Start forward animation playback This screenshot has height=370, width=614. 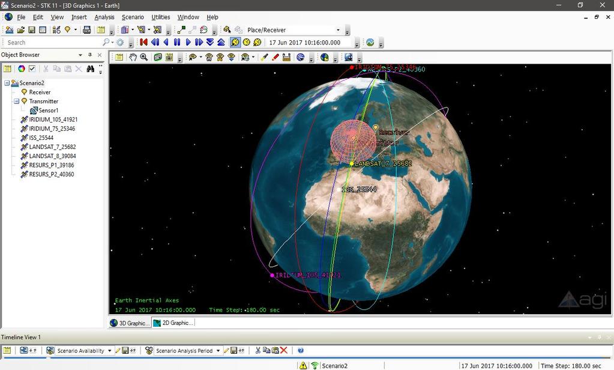click(x=188, y=42)
